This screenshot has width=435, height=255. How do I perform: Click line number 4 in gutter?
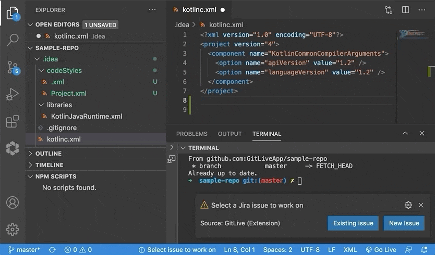click(x=185, y=63)
